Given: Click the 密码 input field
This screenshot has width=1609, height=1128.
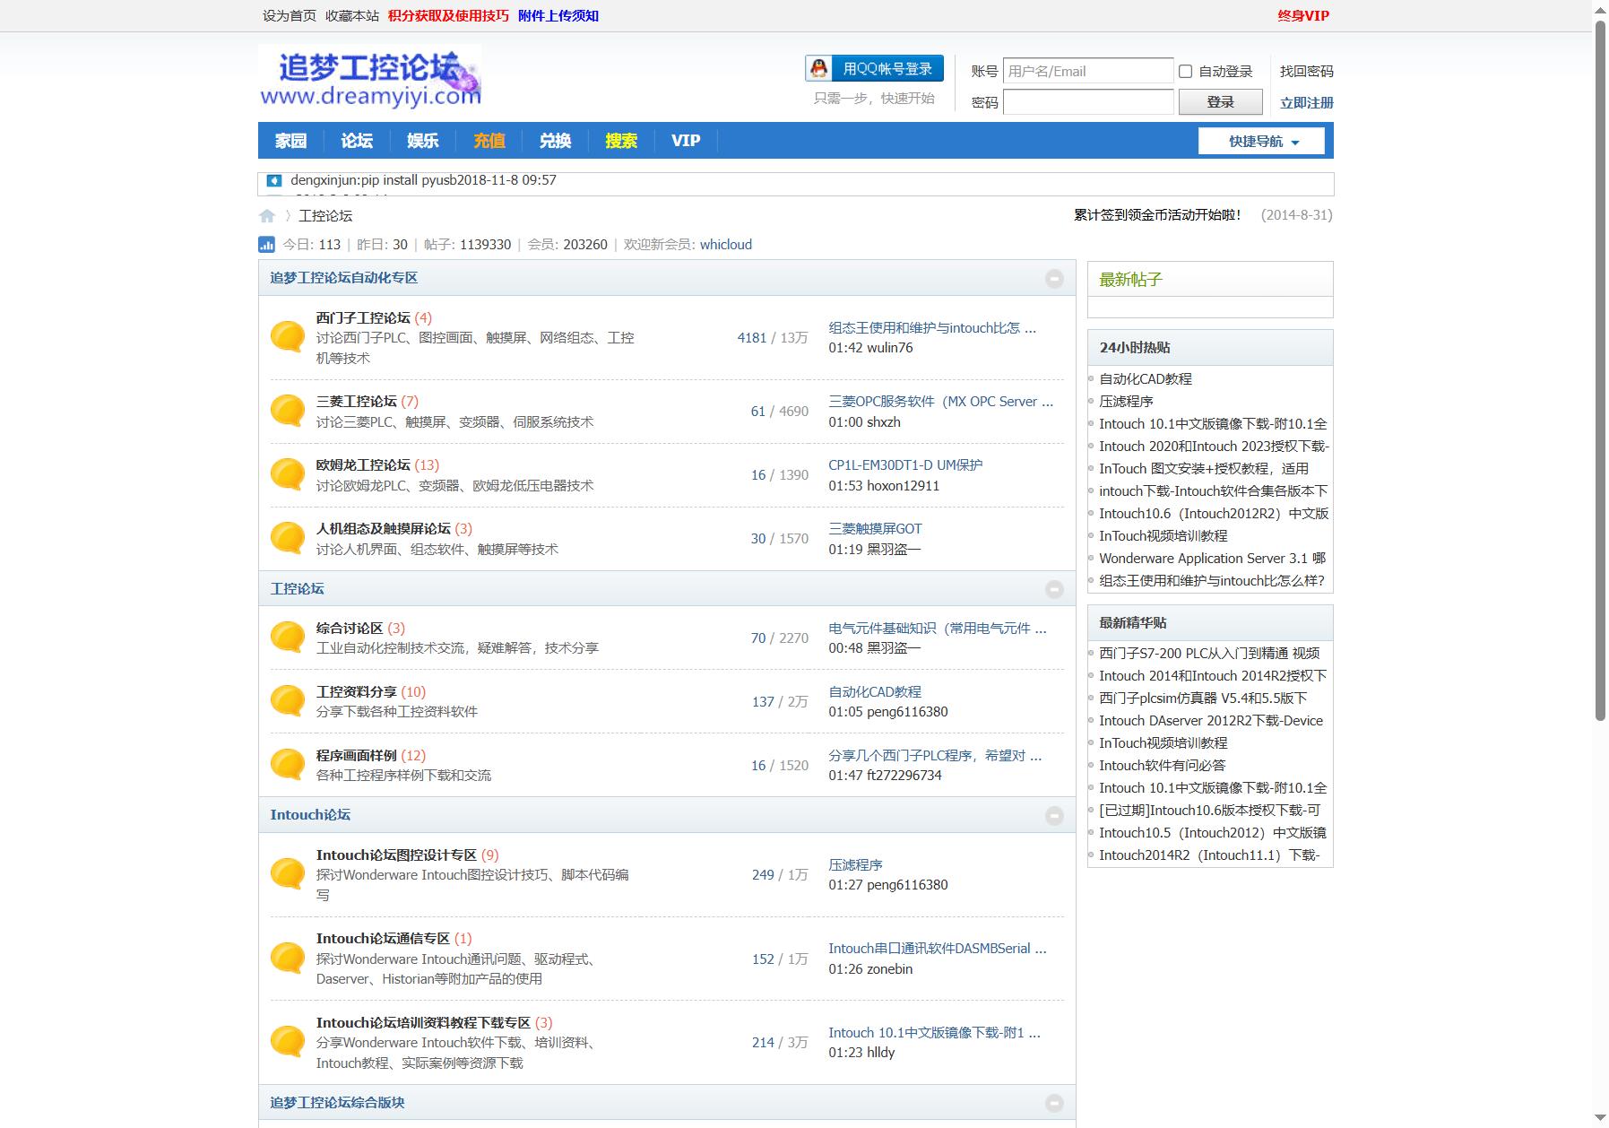Looking at the screenshot, I should pos(1088,102).
